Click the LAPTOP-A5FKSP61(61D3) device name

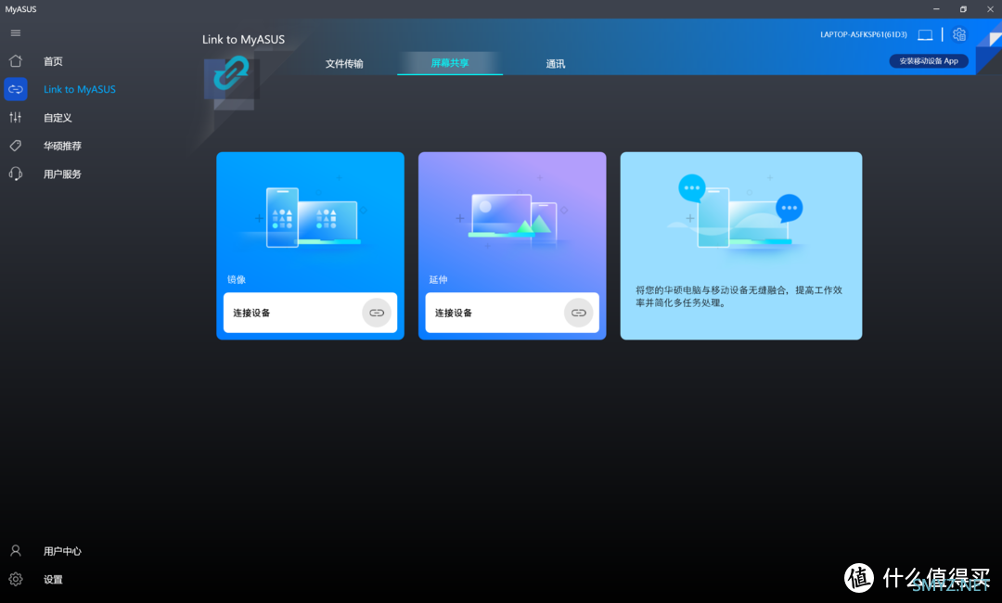(864, 34)
